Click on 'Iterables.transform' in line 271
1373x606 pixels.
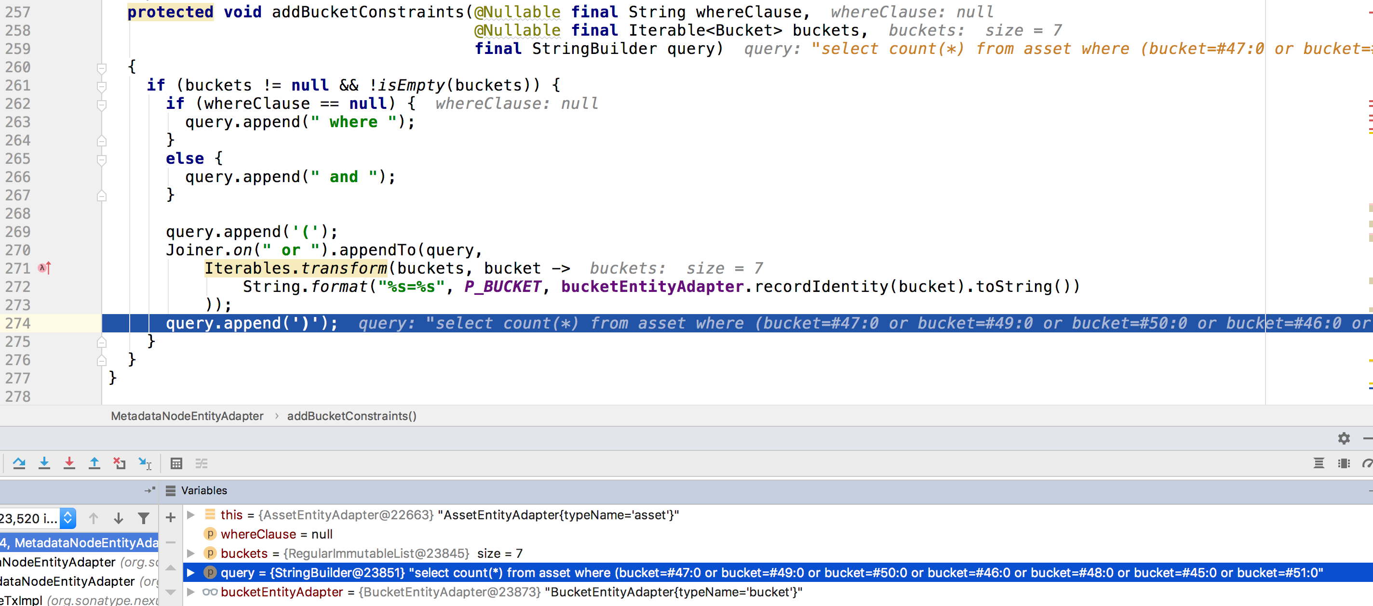coord(296,268)
